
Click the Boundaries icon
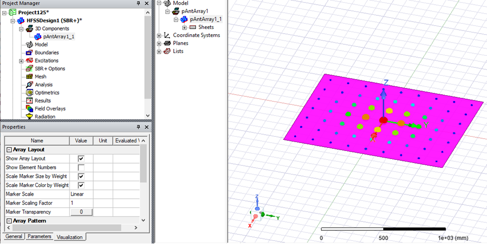coord(29,53)
